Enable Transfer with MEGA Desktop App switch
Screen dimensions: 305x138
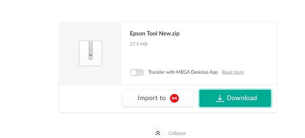137,73
